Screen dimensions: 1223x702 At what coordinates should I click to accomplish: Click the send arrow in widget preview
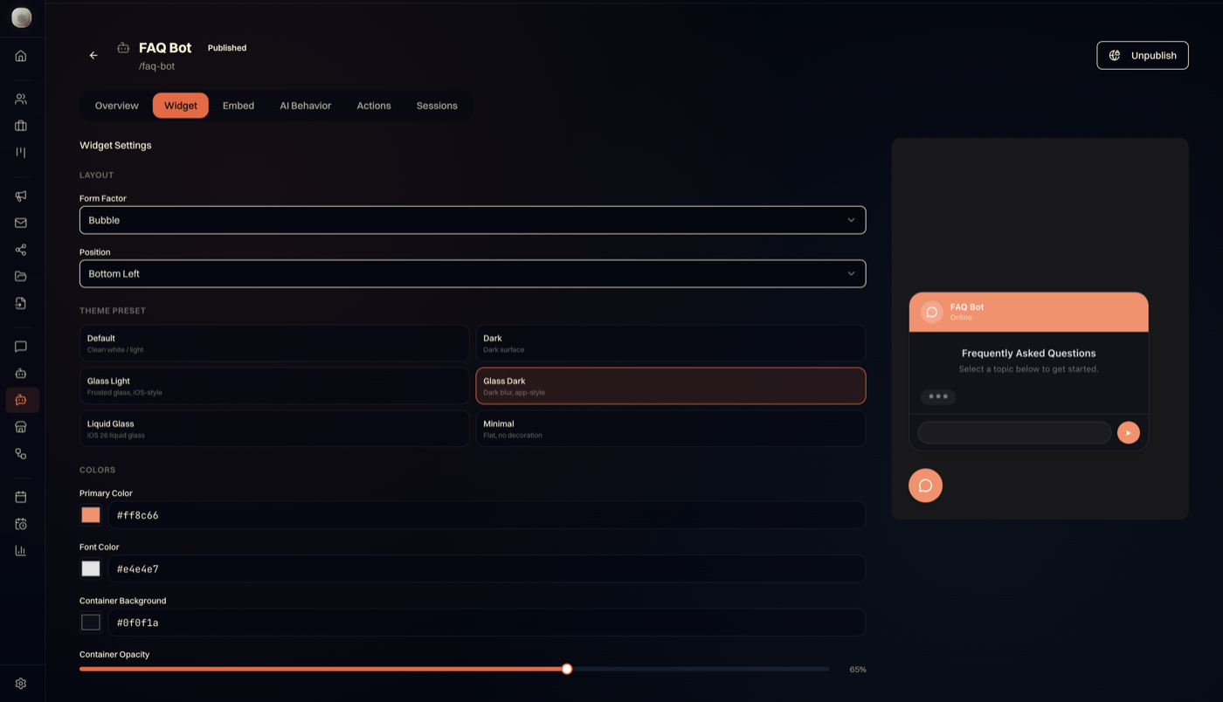[1128, 432]
